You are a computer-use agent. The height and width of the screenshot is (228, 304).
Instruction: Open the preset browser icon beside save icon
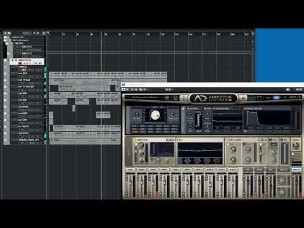[175, 98]
